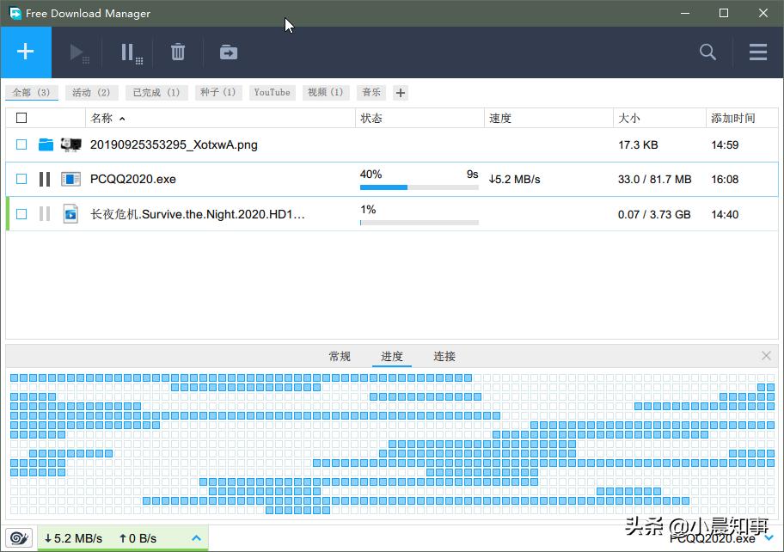The width and height of the screenshot is (784, 552).
Task: Click the 9s remaining time label
Action: point(473,175)
